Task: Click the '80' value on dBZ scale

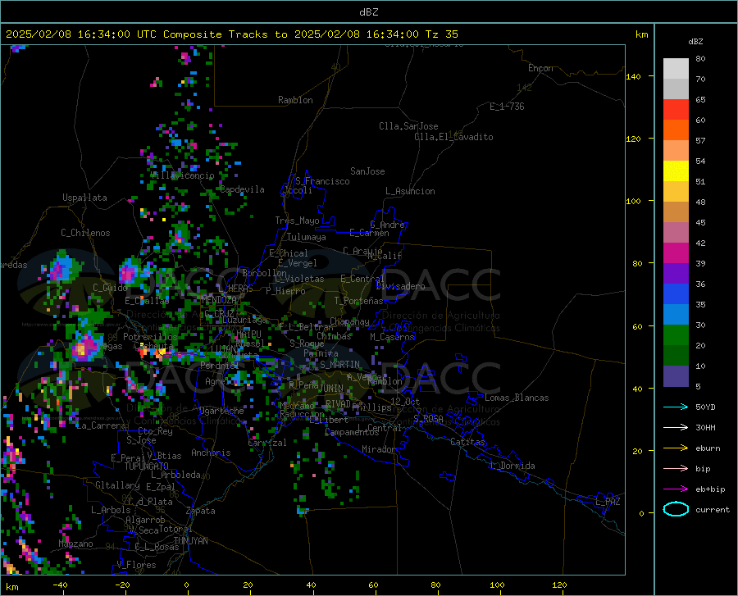Action: point(700,59)
